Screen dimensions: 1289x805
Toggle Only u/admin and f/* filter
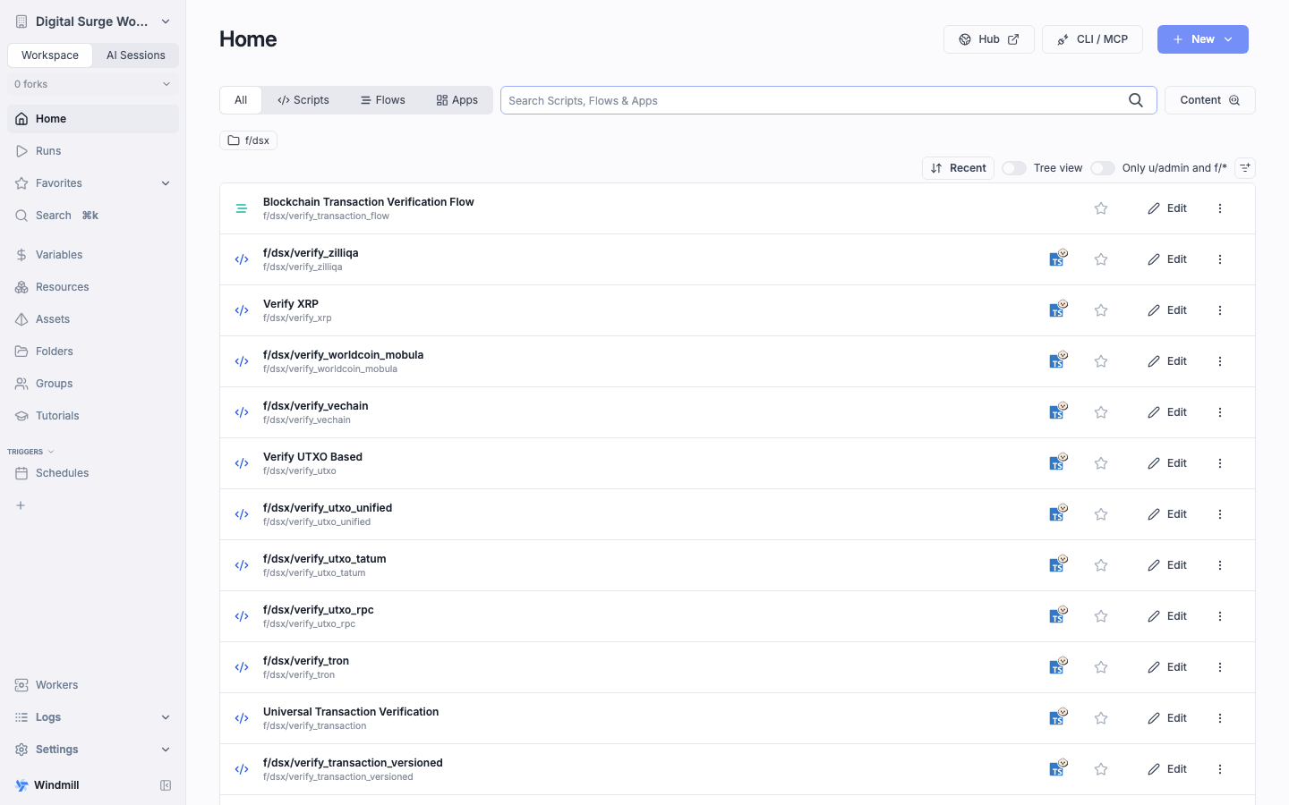tap(1103, 168)
